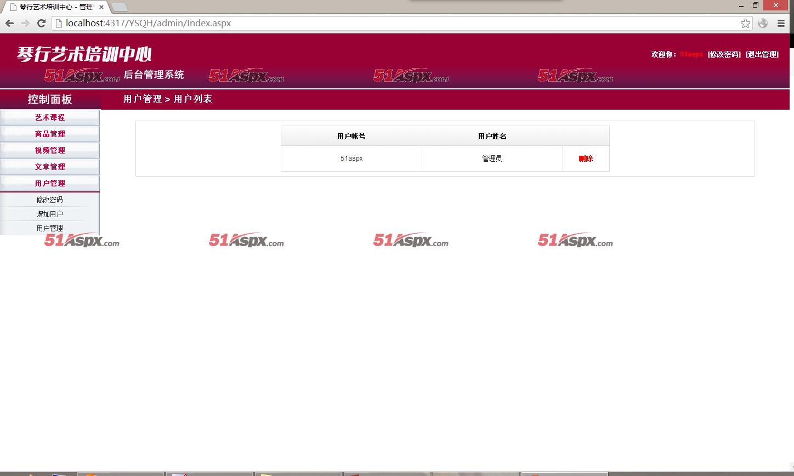Collapse the 用户管理 sidebar section
Viewport: 794px width, 476px height.
click(x=50, y=183)
